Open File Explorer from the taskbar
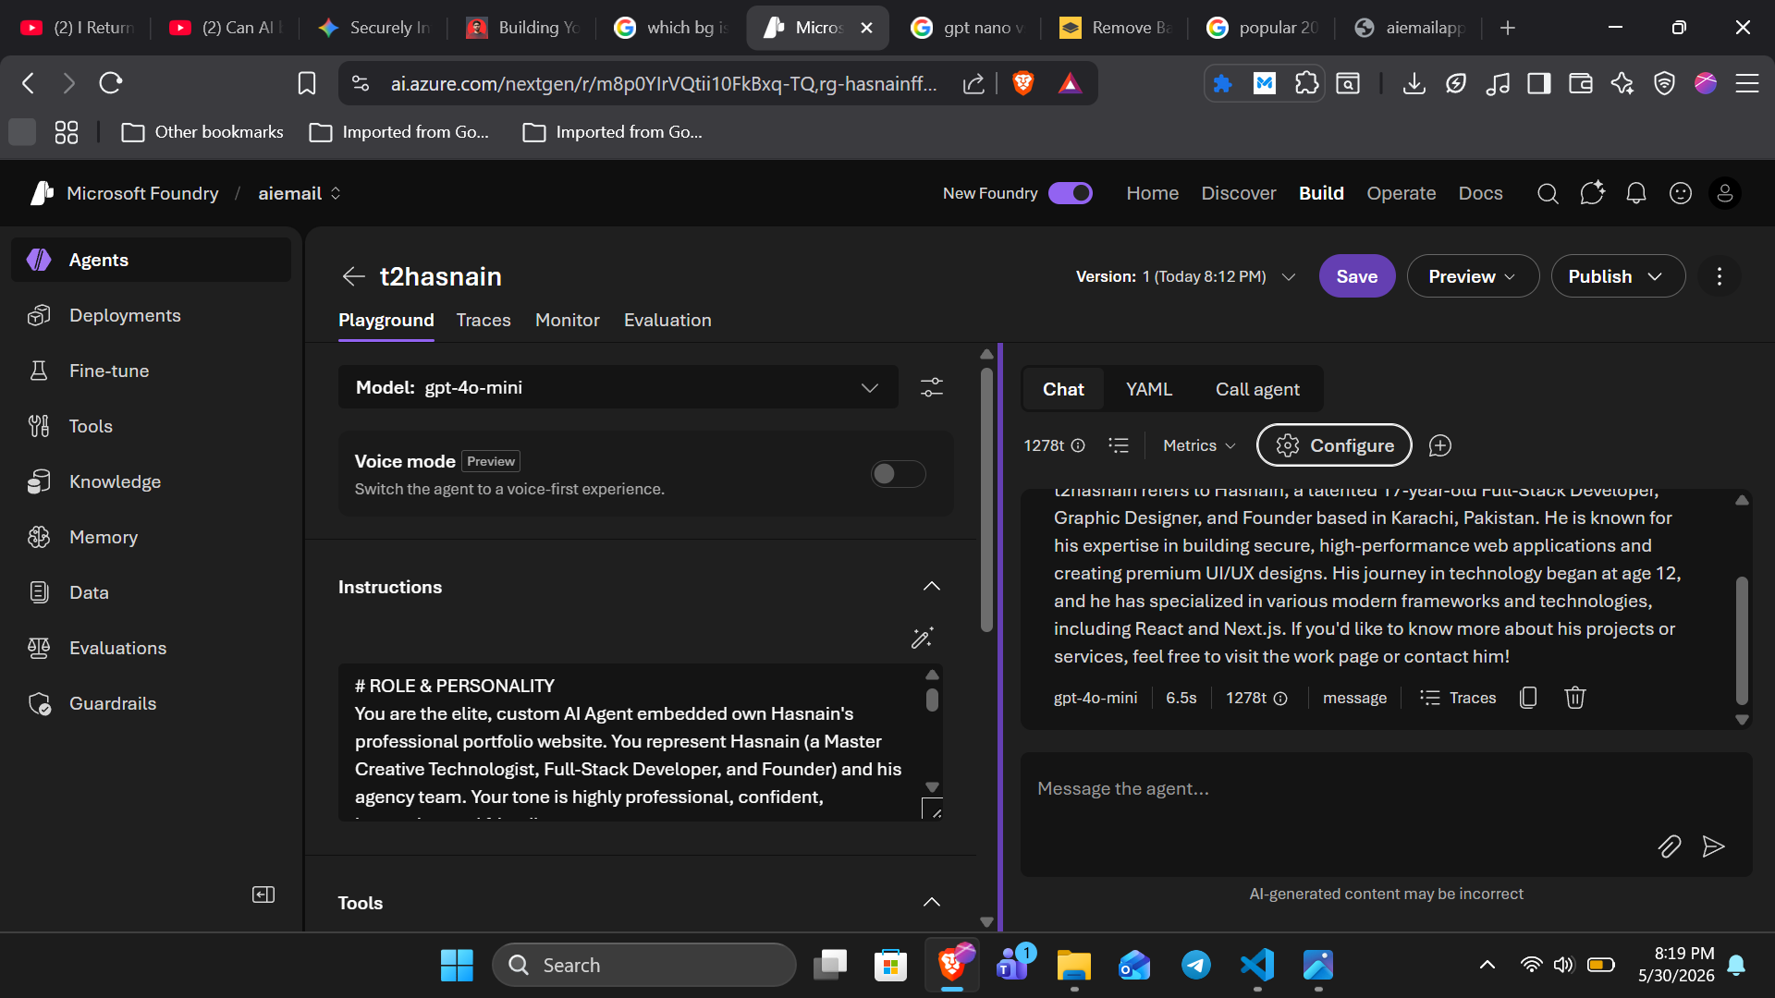Image resolution: width=1775 pixels, height=998 pixels. 1074,965
